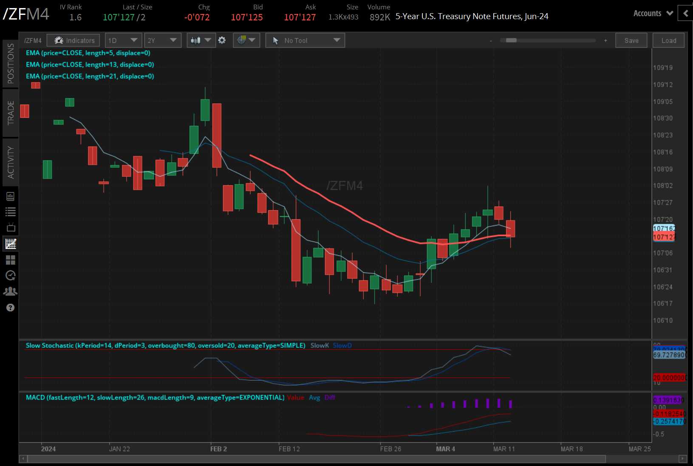The image size is (693, 466).
Task: Click the FEB 26 date axis label
Action: click(390, 449)
